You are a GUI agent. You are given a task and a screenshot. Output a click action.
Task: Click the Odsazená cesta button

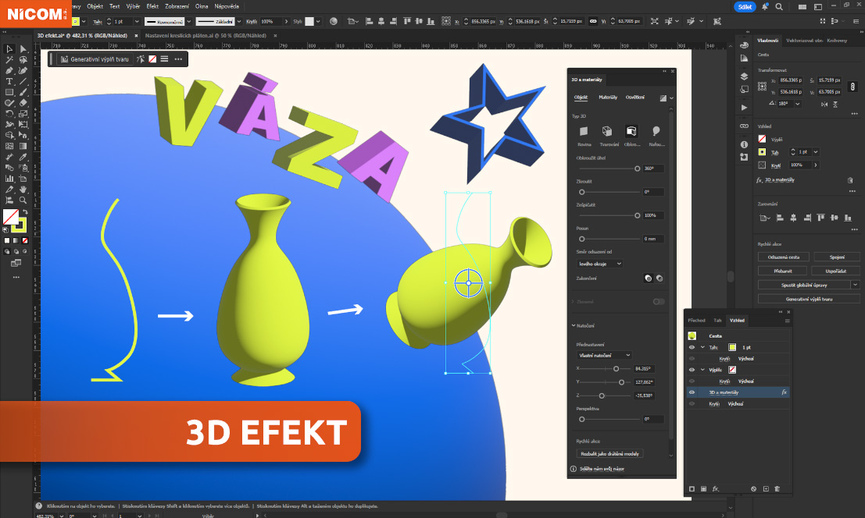coord(784,257)
